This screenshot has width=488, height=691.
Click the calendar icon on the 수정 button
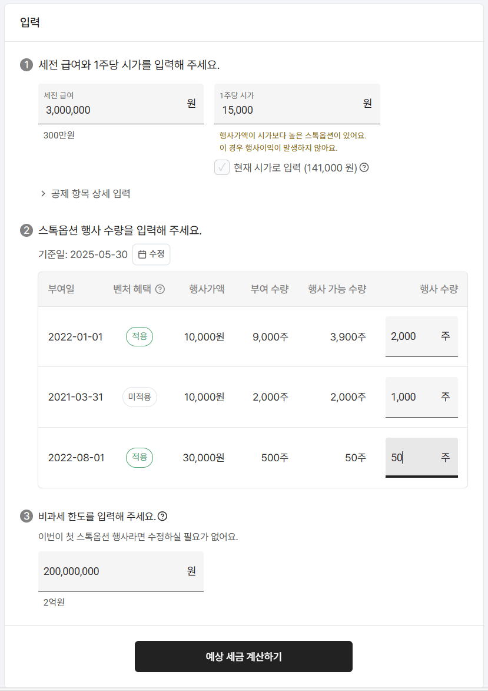[x=141, y=254]
